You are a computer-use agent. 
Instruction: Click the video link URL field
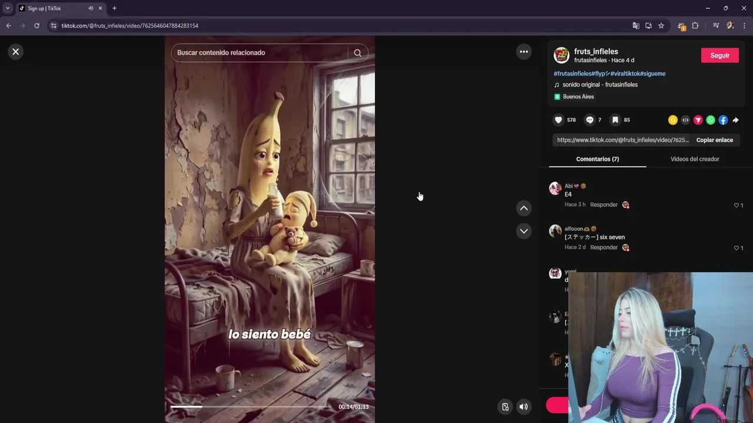tap(623, 140)
